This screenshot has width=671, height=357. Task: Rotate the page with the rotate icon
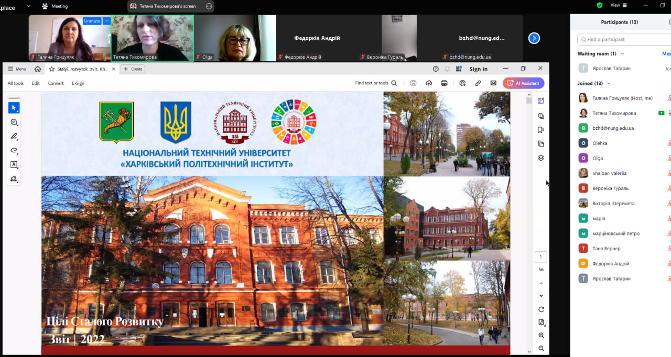tap(541, 309)
